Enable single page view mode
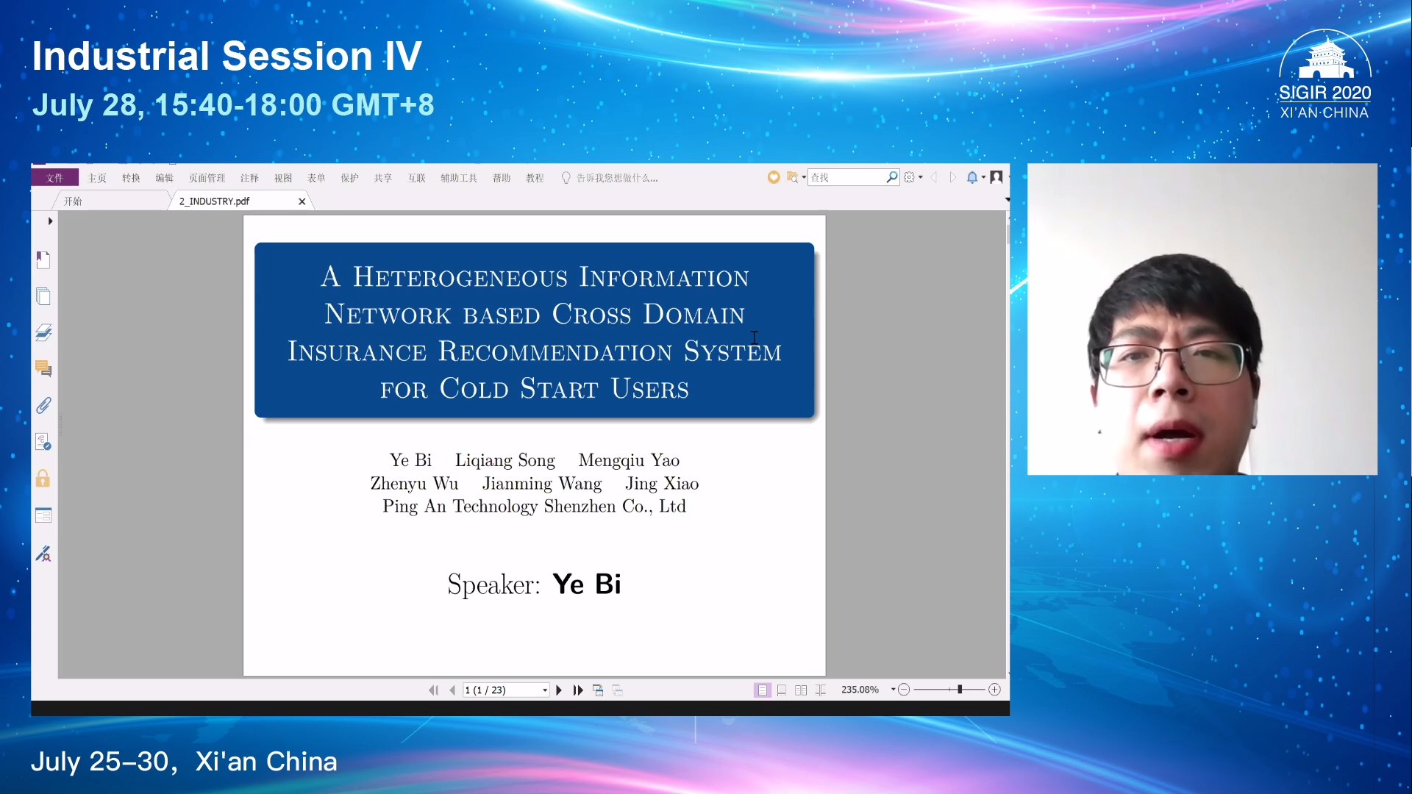The image size is (1412, 794). point(762,690)
